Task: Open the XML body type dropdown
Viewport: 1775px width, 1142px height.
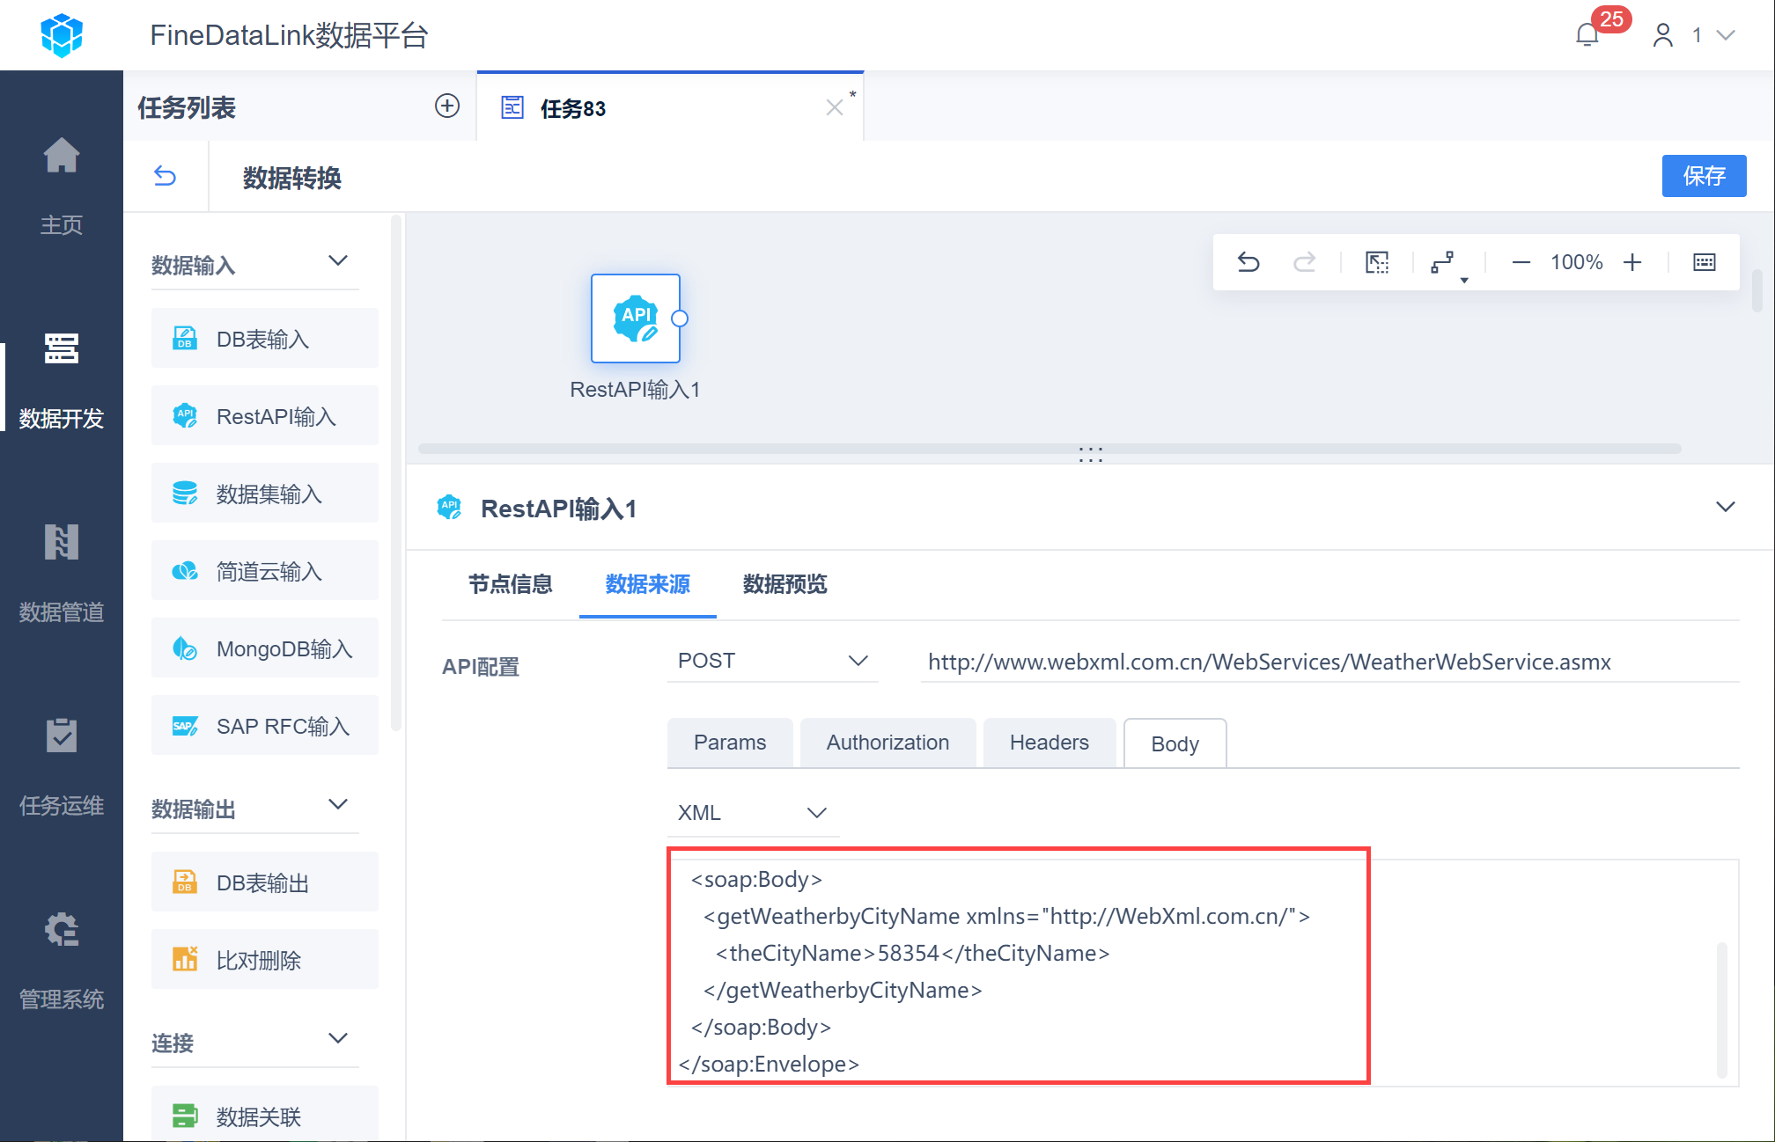Action: click(x=753, y=812)
